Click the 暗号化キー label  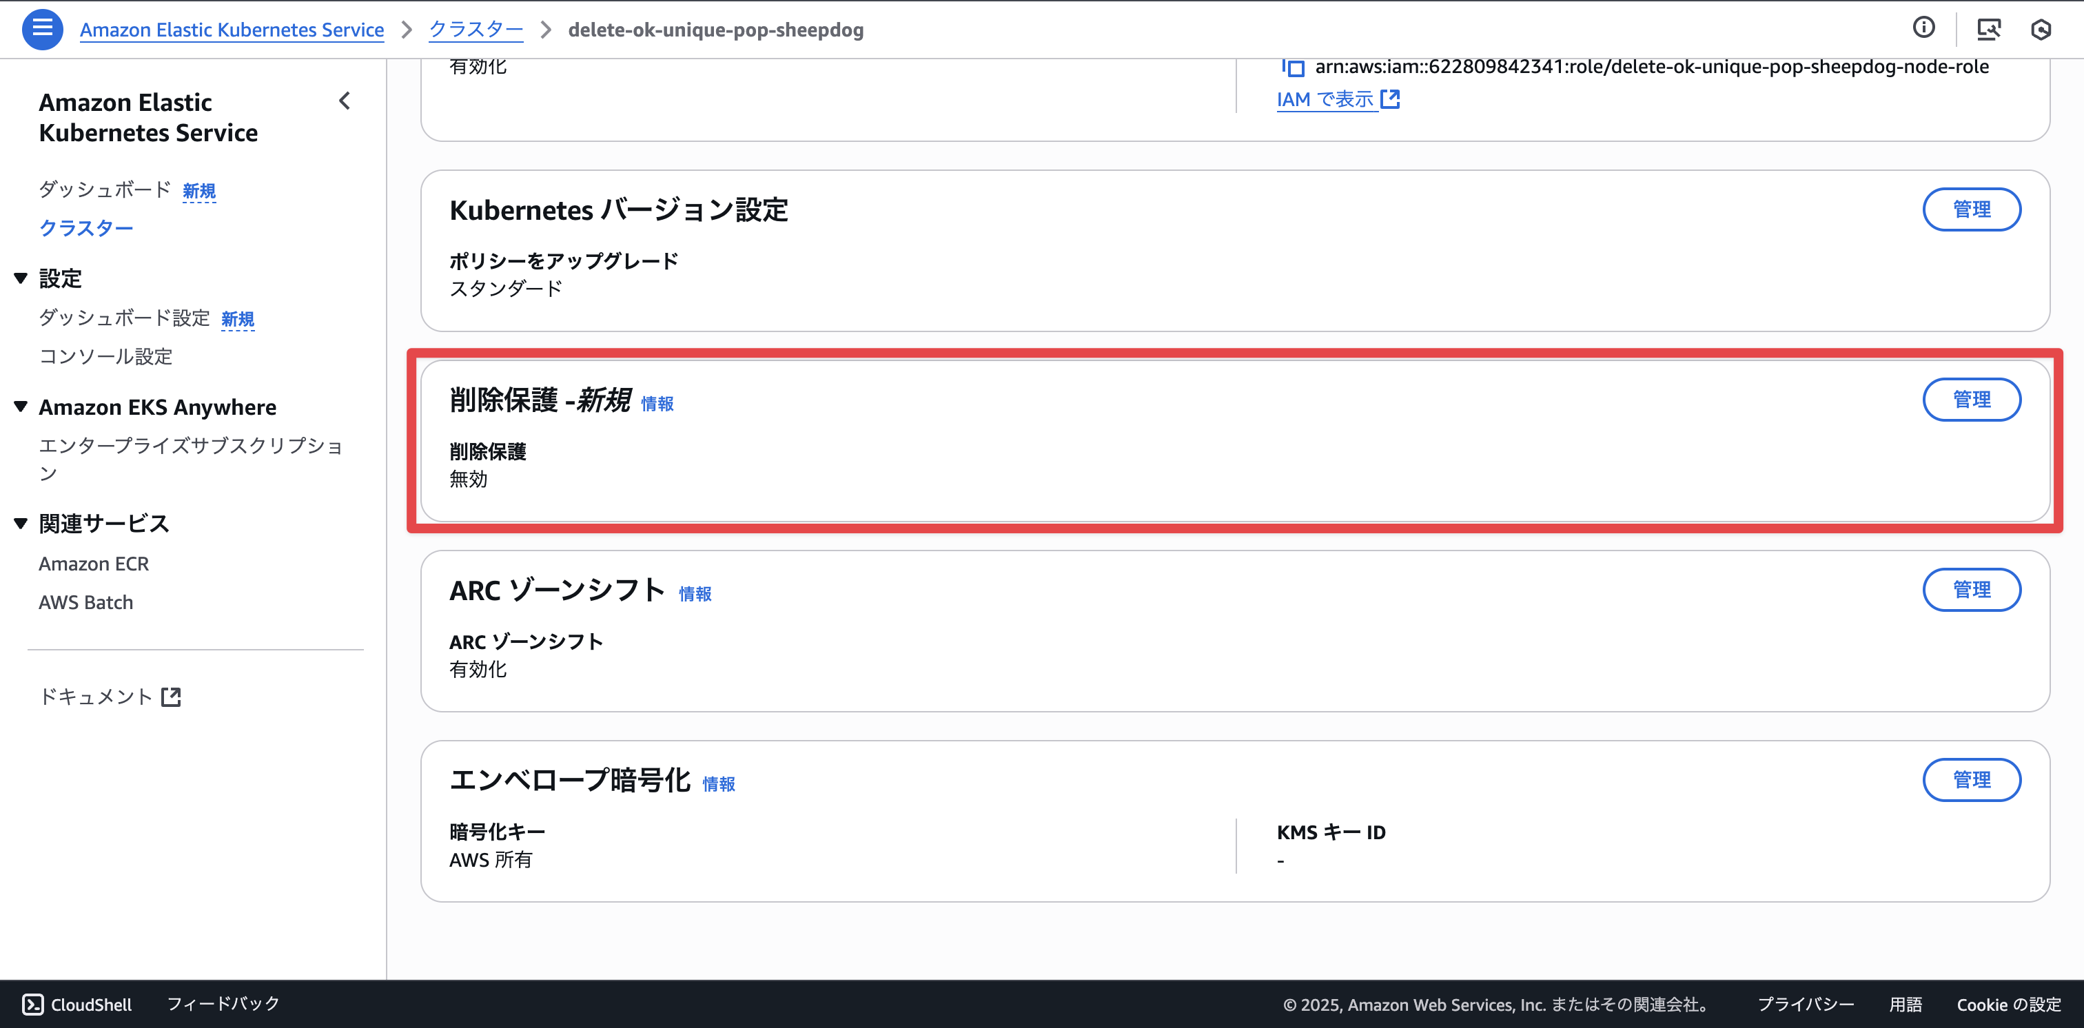(498, 832)
